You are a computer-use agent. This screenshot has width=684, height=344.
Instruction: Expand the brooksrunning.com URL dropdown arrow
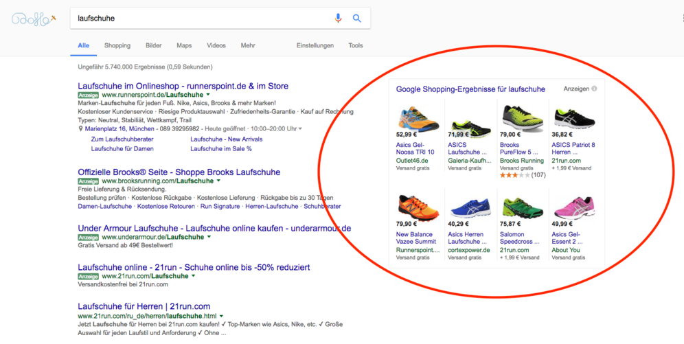point(218,181)
